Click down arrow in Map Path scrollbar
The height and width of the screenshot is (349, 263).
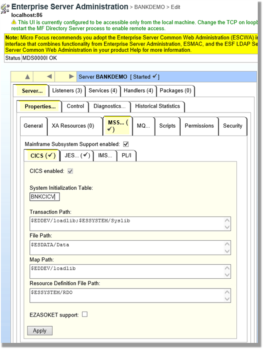pyautogui.click(x=227, y=275)
